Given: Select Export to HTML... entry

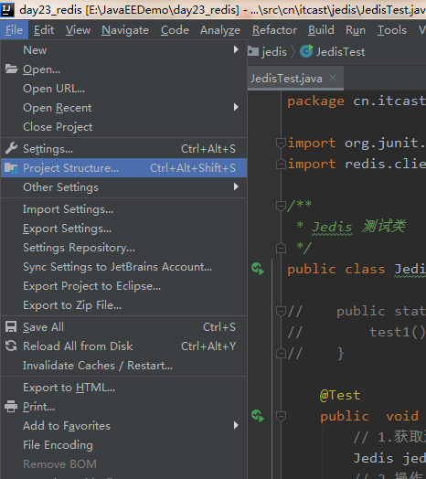Looking at the screenshot, I should click(x=123, y=388).
